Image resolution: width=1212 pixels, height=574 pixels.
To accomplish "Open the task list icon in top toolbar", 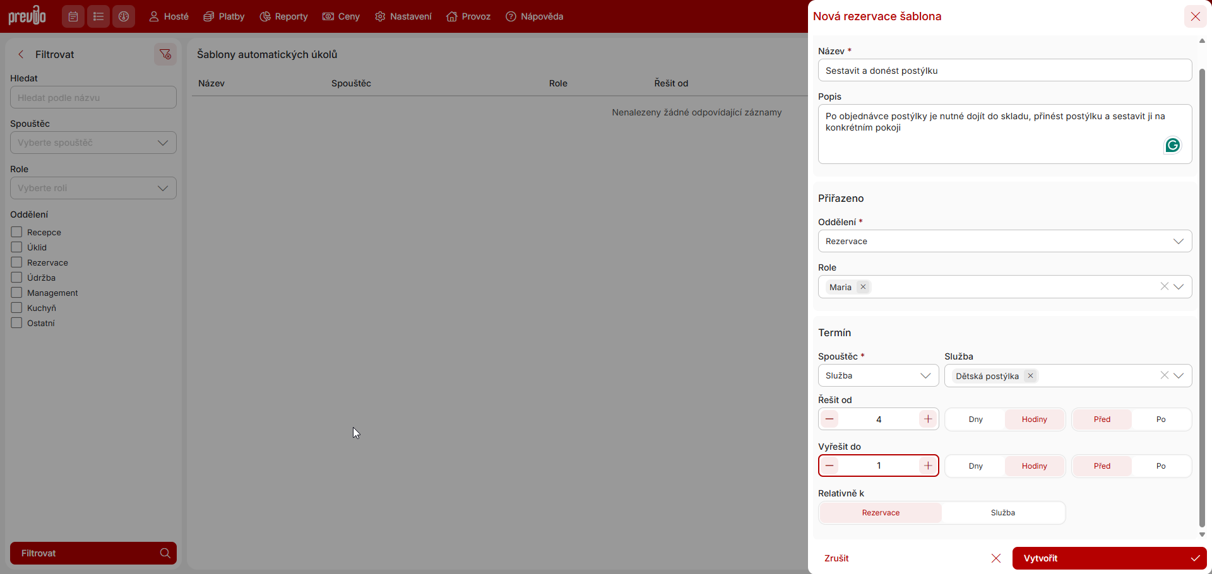I will 98,16.
